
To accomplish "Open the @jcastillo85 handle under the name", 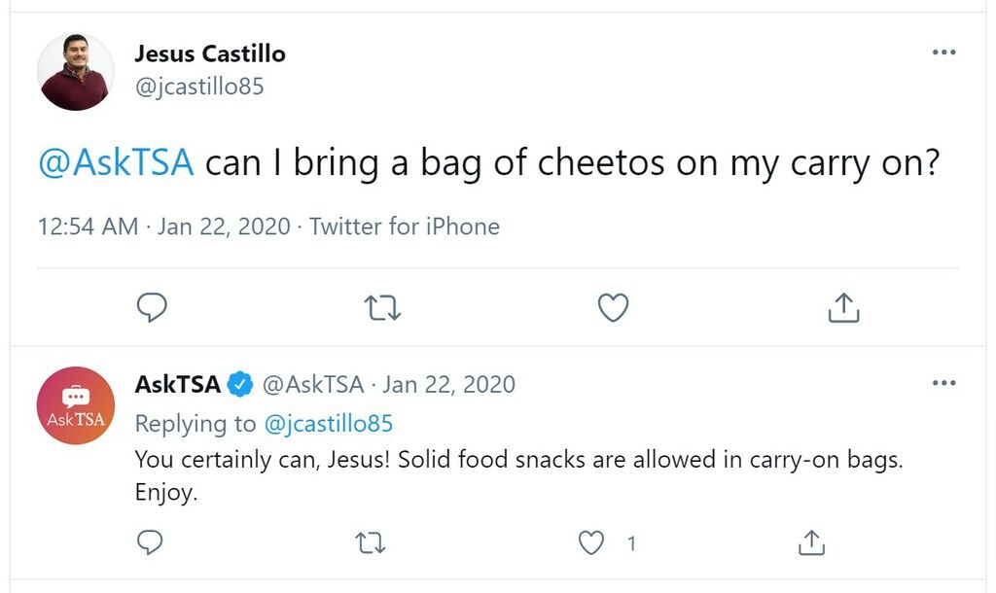I will click(198, 87).
